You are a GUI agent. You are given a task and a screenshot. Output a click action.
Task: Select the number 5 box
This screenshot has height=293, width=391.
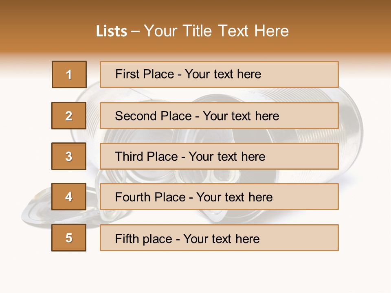click(x=69, y=238)
